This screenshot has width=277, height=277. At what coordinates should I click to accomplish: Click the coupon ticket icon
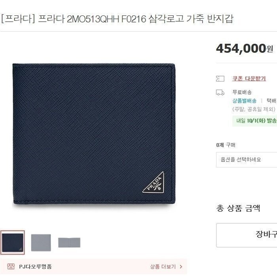pyautogui.click(x=220, y=79)
